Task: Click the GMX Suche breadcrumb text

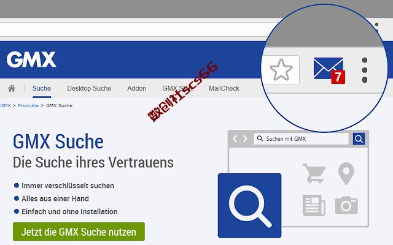Action: coord(59,105)
